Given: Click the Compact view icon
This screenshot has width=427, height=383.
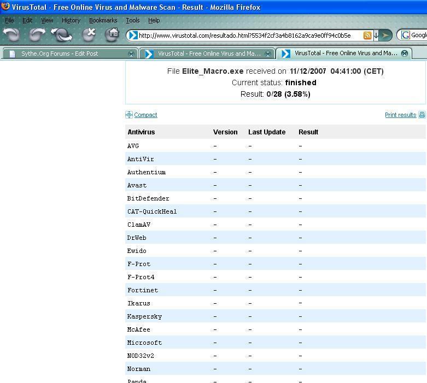Looking at the screenshot, I should (x=129, y=115).
